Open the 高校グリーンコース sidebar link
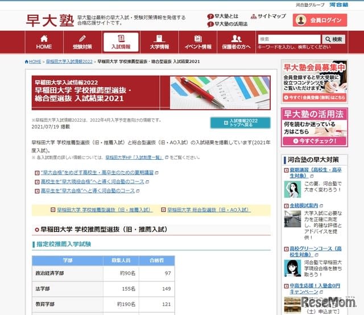The height and width of the screenshot is (315, 364). pos(316,252)
